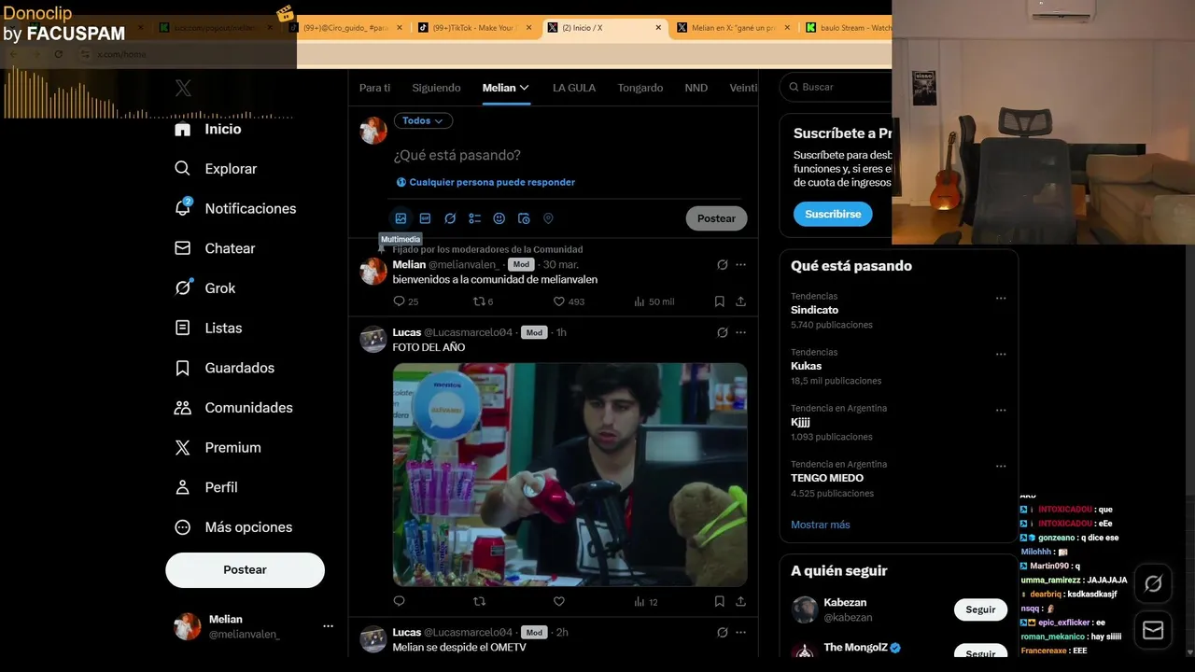The width and height of the screenshot is (1195, 672).
Task: Open Lucas profile from FOTO DEL AÑO post
Action: 407,332
